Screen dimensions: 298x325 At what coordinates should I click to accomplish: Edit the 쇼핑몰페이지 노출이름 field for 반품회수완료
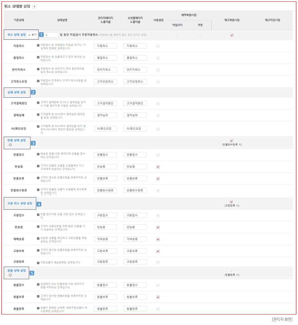pos(135,190)
